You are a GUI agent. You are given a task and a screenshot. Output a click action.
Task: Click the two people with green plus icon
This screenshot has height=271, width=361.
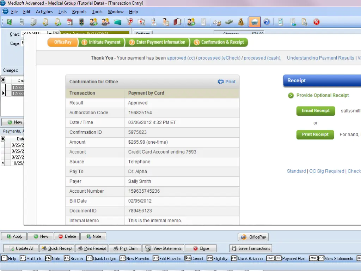click(x=93, y=22)
